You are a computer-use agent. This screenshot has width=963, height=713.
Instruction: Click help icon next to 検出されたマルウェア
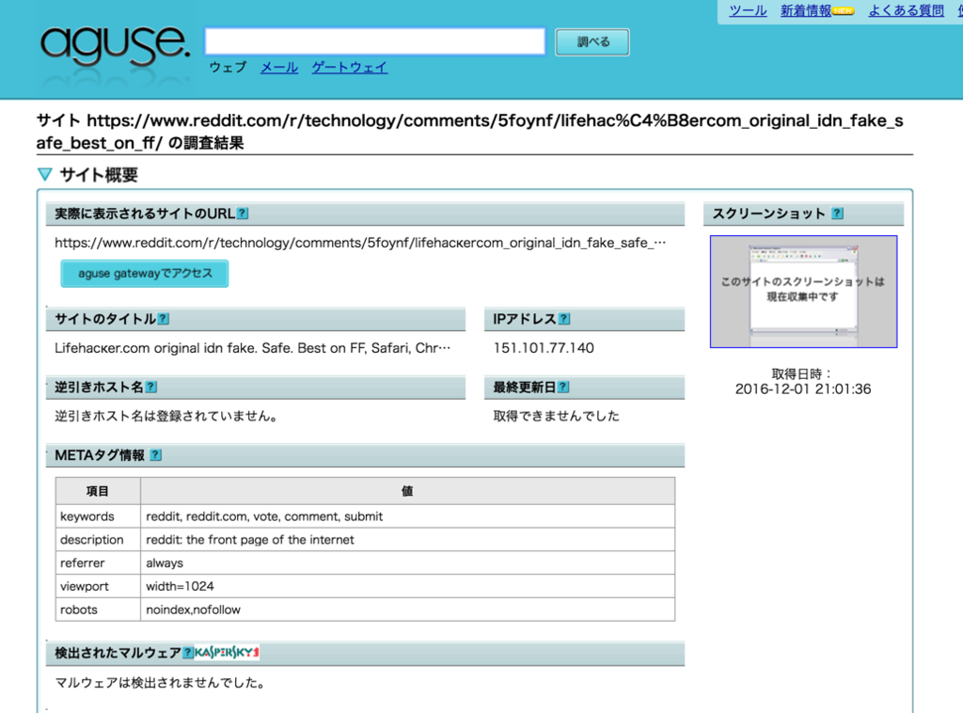(x=188, y=653)
